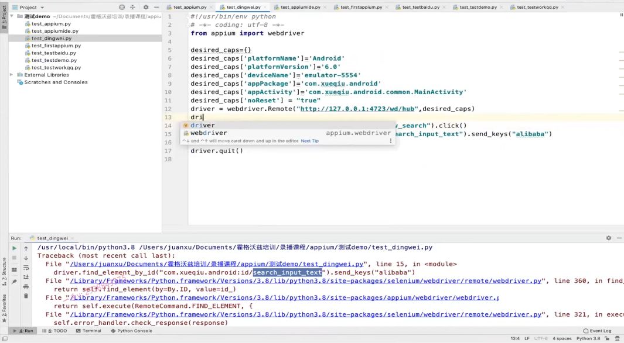624x343 pixels.
Task: Click Next Tip link in autocomplete popup
Action: click(309, 141)
